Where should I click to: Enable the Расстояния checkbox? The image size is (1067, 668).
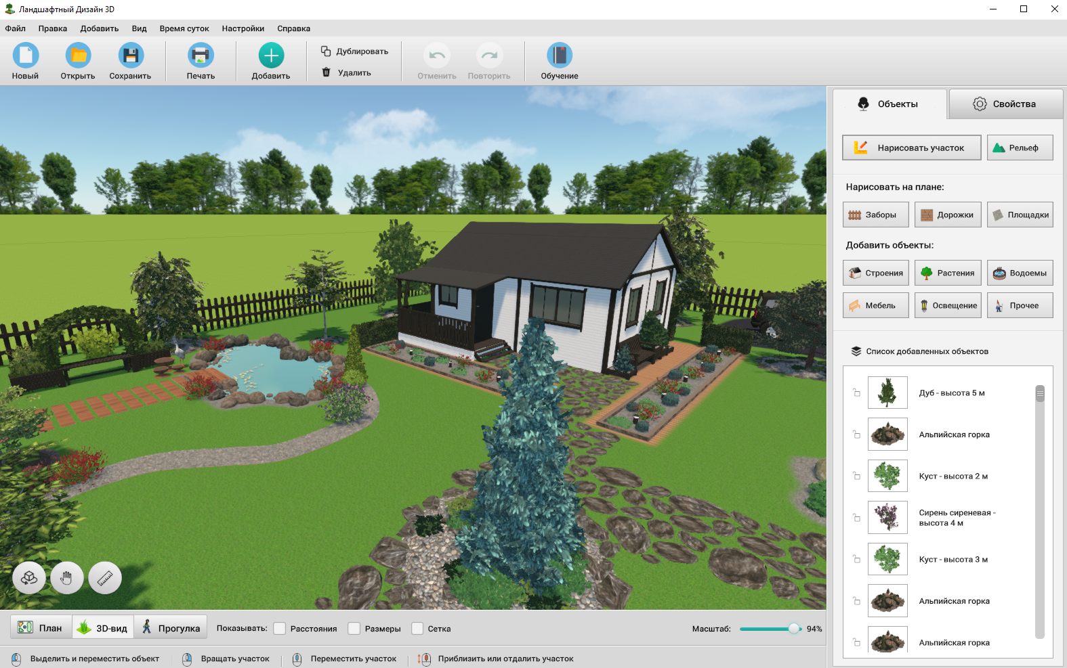pos(280,629)
